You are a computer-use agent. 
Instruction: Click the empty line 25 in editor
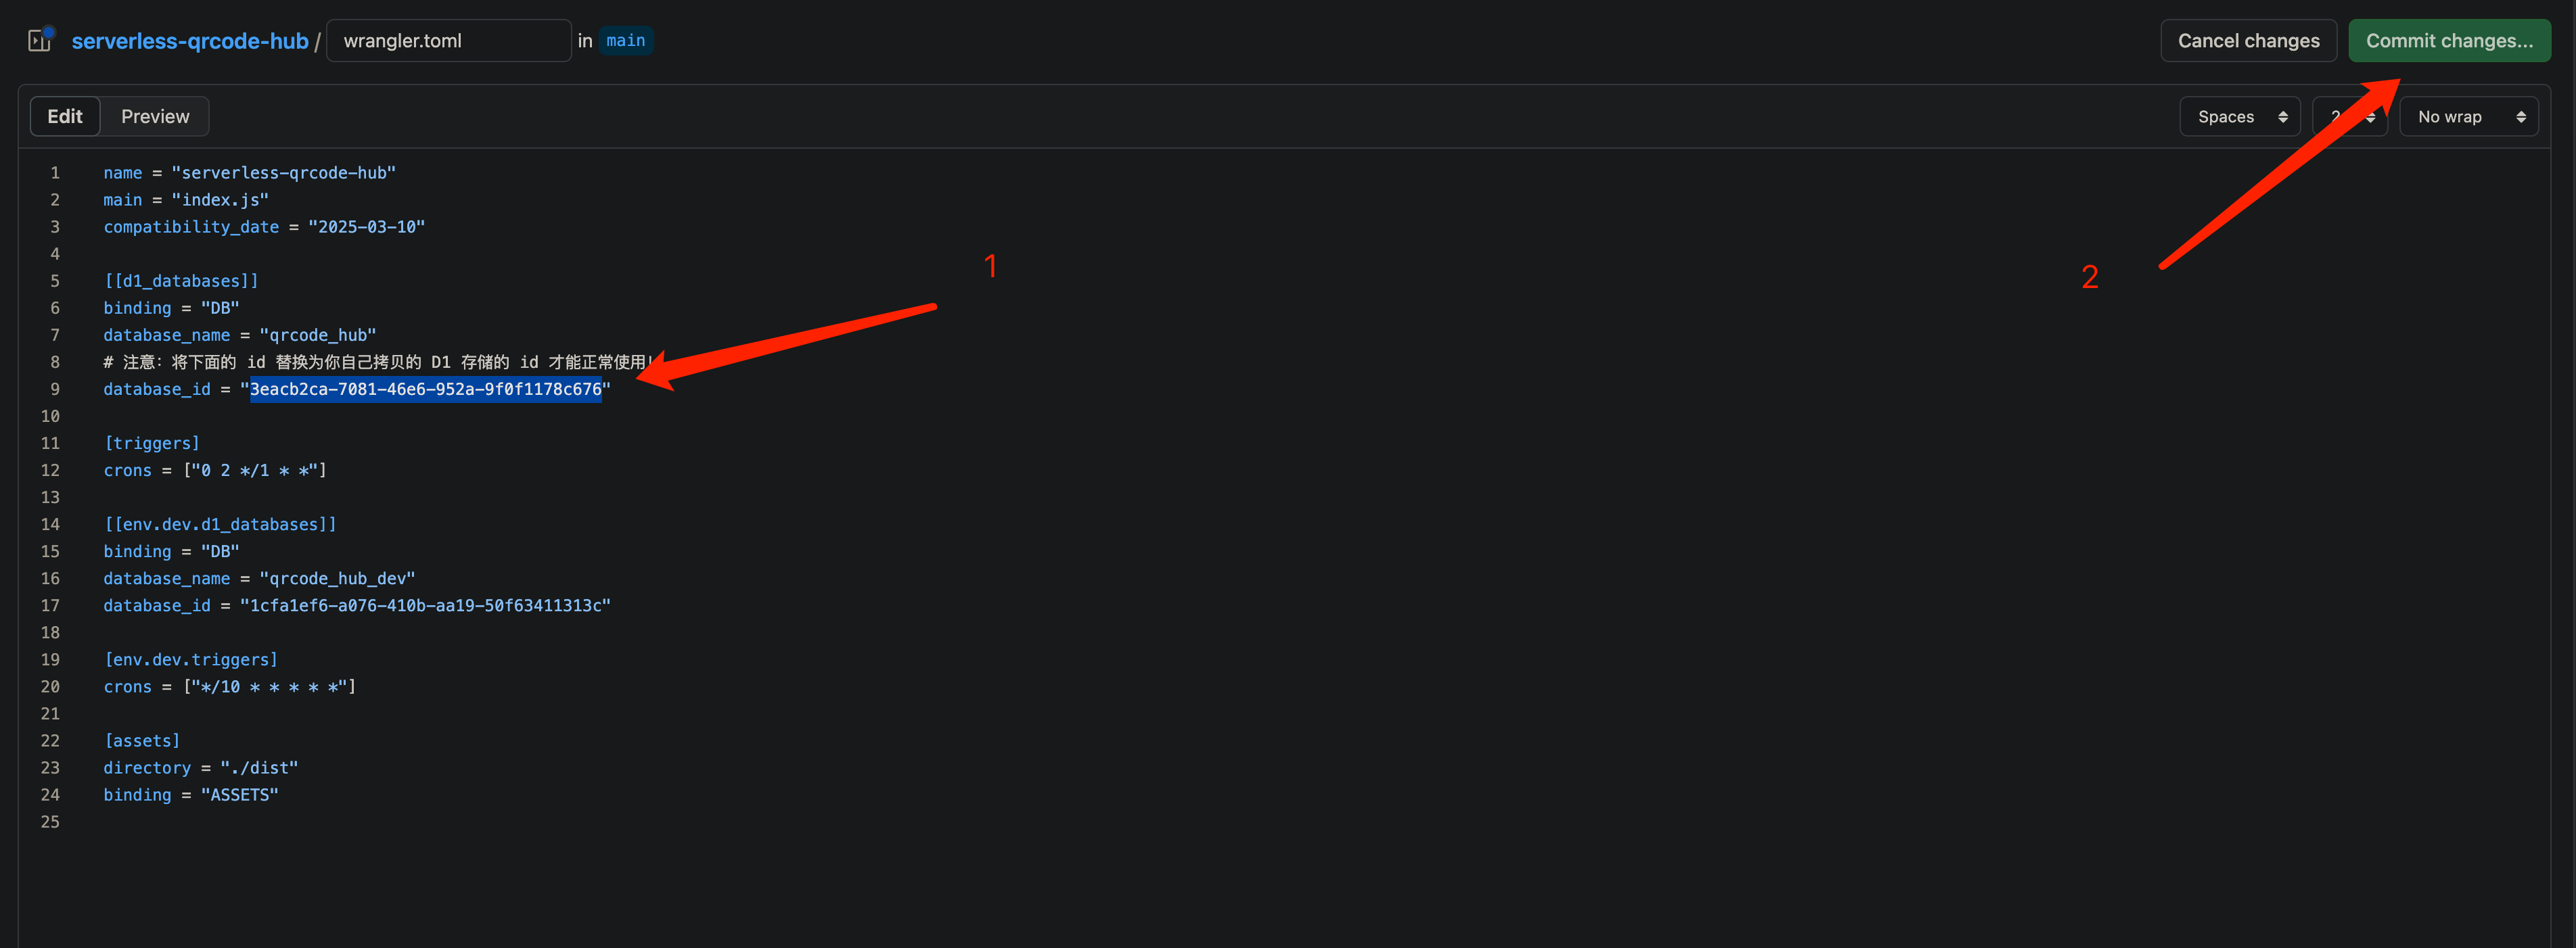[1300, 821]
